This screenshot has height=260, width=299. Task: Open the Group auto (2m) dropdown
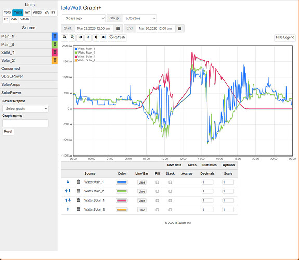coord(139,18)
